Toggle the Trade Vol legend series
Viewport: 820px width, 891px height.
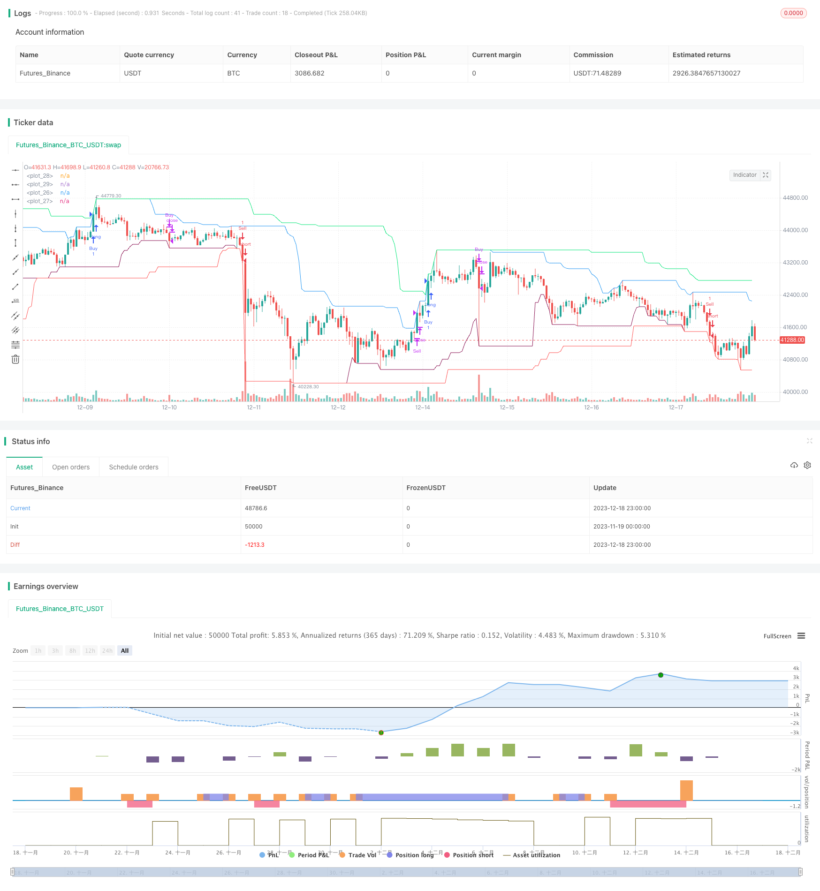coord(358,855)
